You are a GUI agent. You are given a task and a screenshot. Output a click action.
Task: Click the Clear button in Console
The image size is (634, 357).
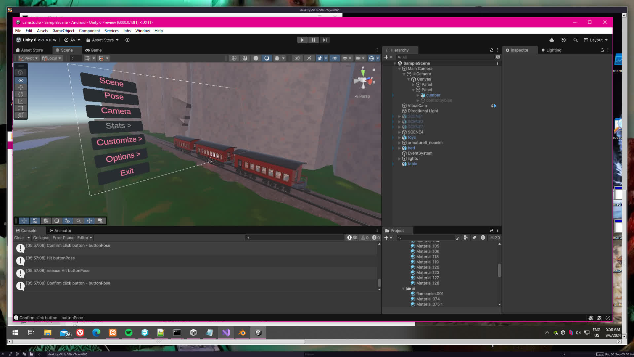(x=19, y=238)
